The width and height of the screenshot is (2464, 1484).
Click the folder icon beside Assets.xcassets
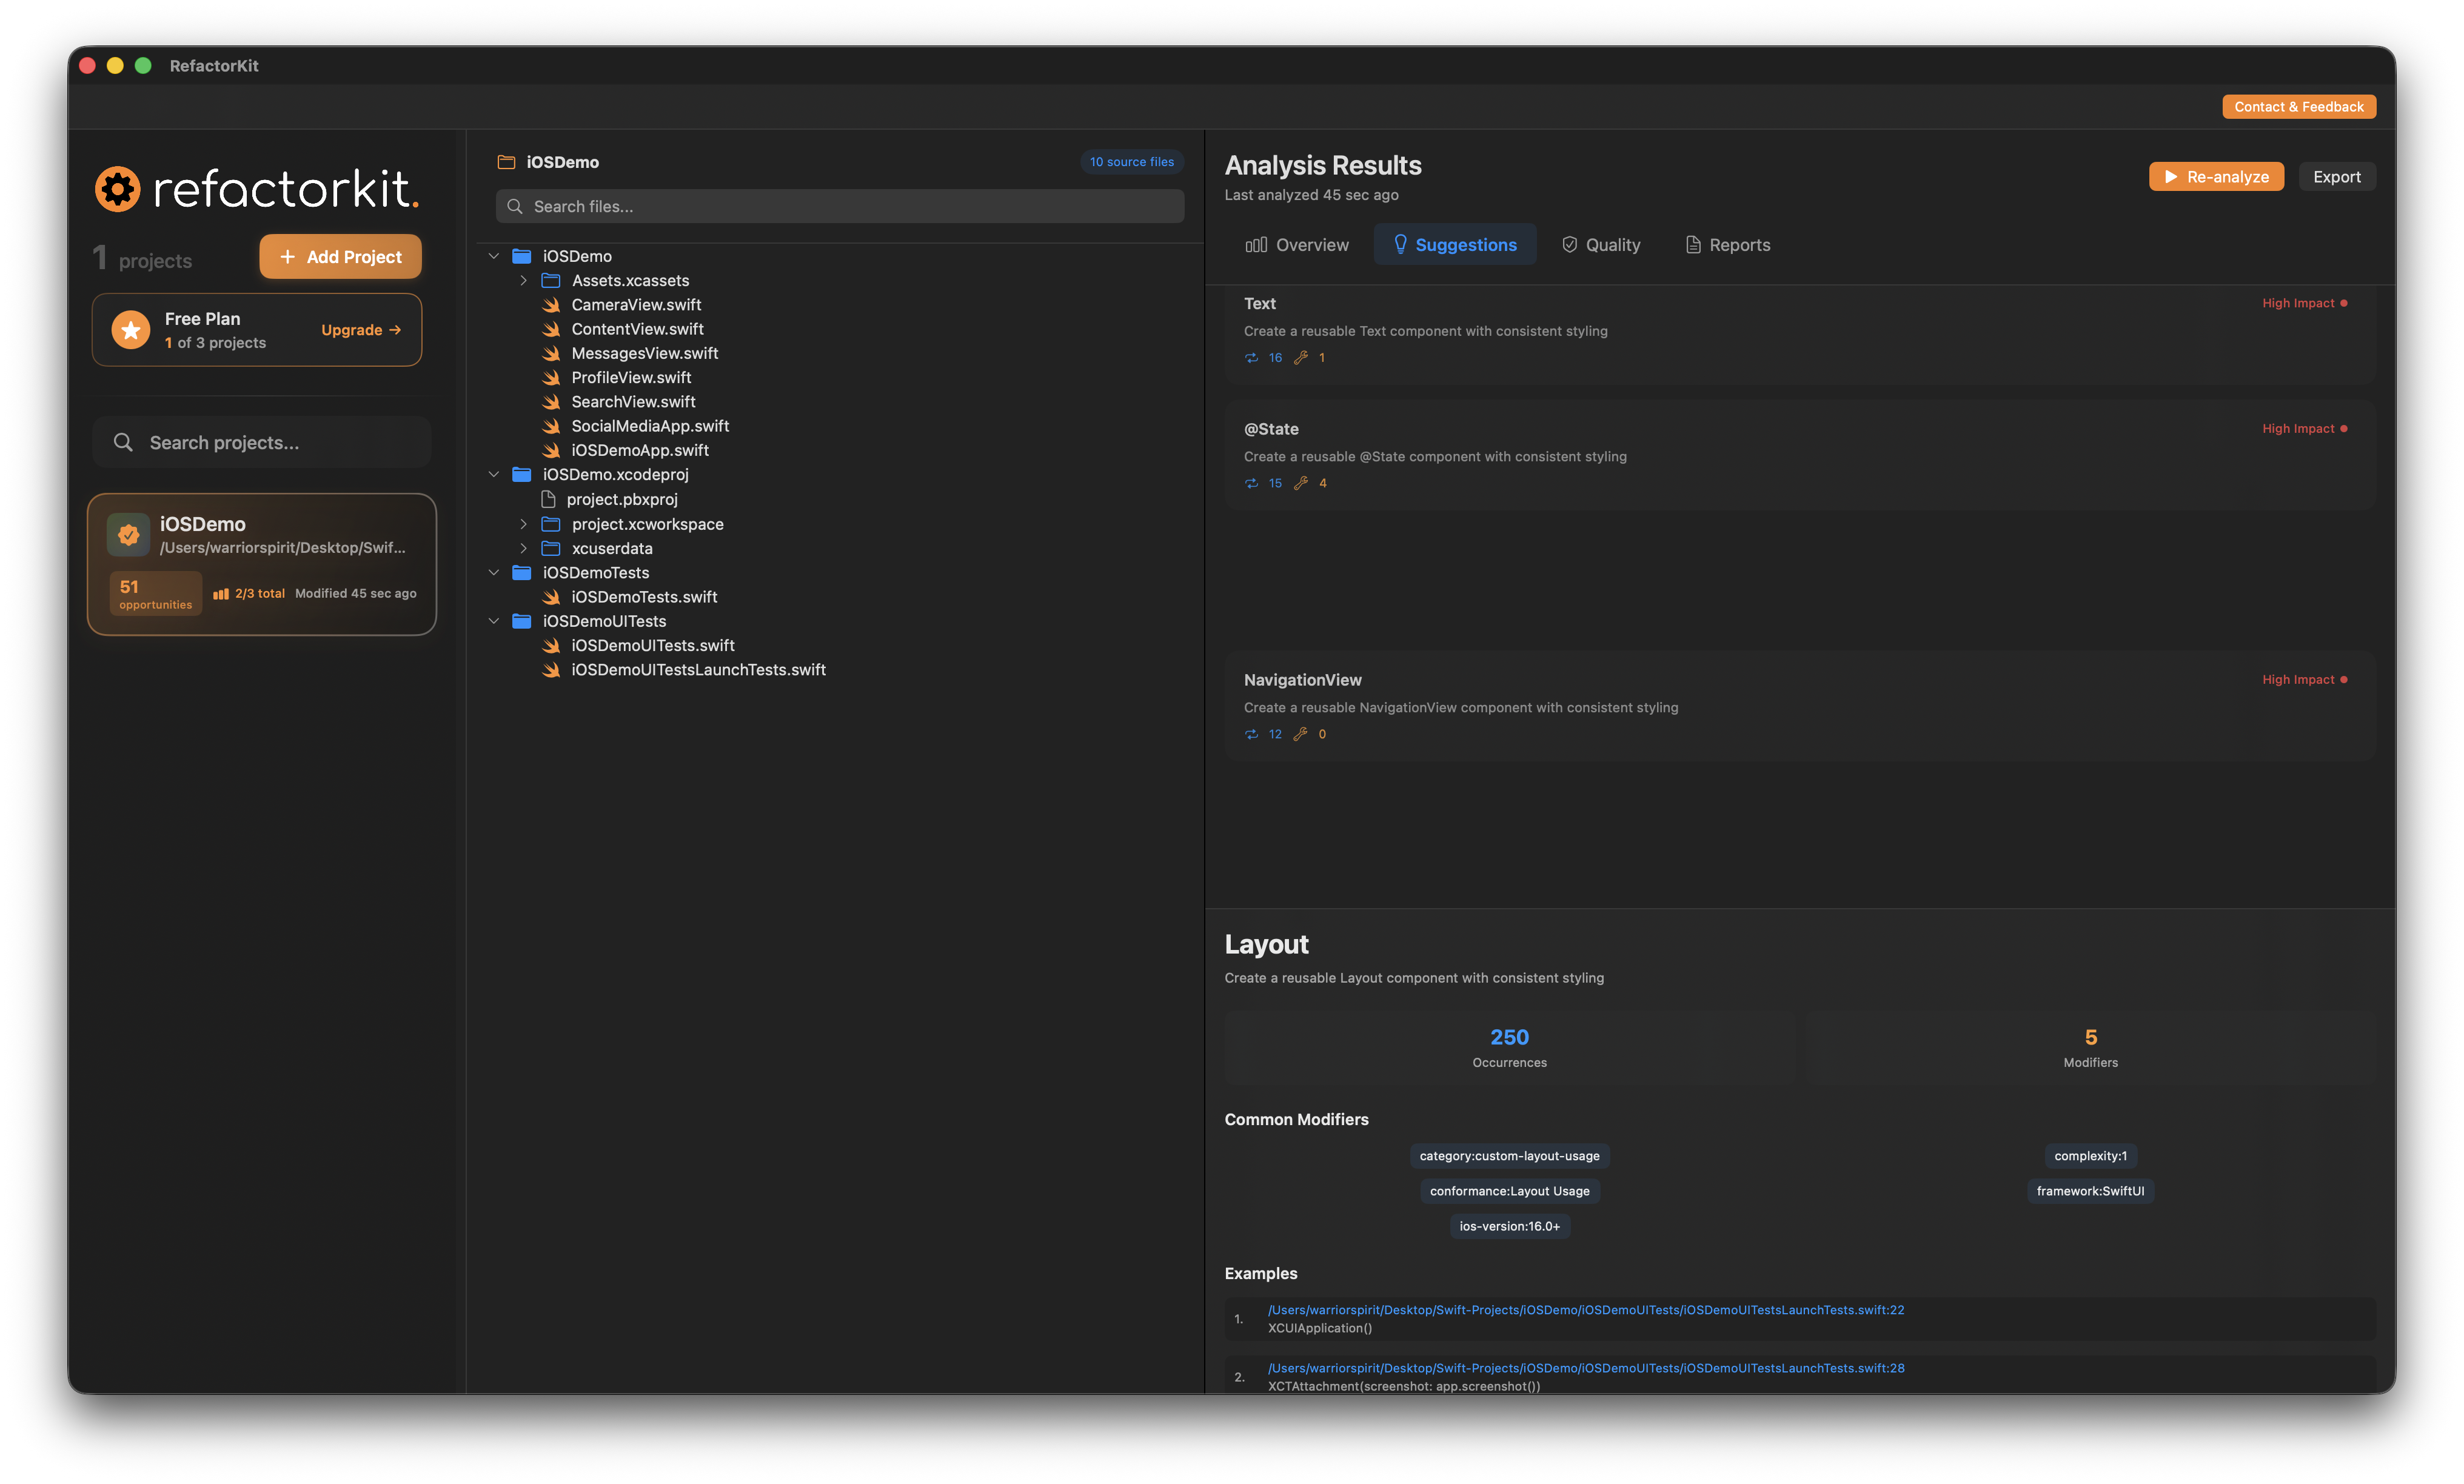(x=551, y=281)
